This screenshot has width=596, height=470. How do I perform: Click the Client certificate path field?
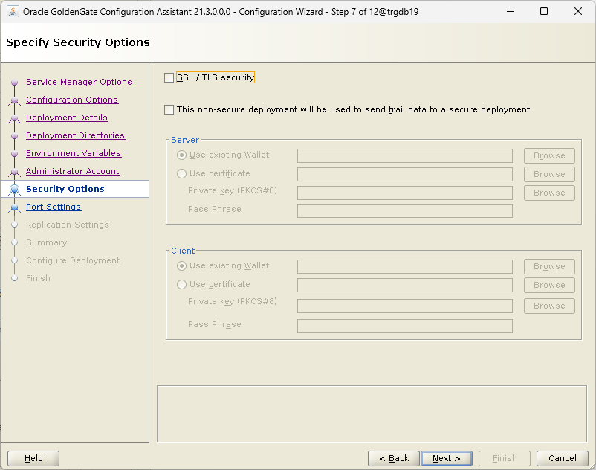(x=405, y=285)
